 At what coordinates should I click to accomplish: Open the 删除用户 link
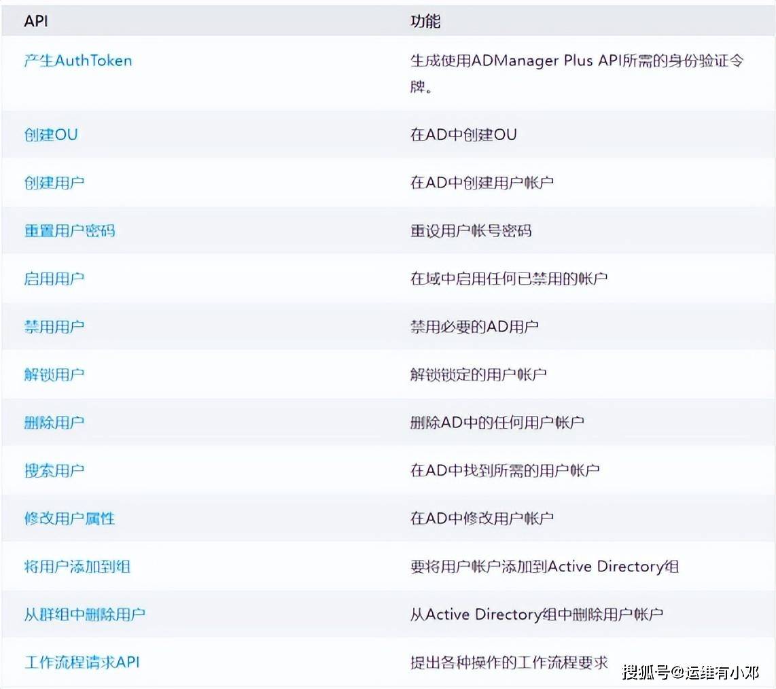click(x=54, y=423)
